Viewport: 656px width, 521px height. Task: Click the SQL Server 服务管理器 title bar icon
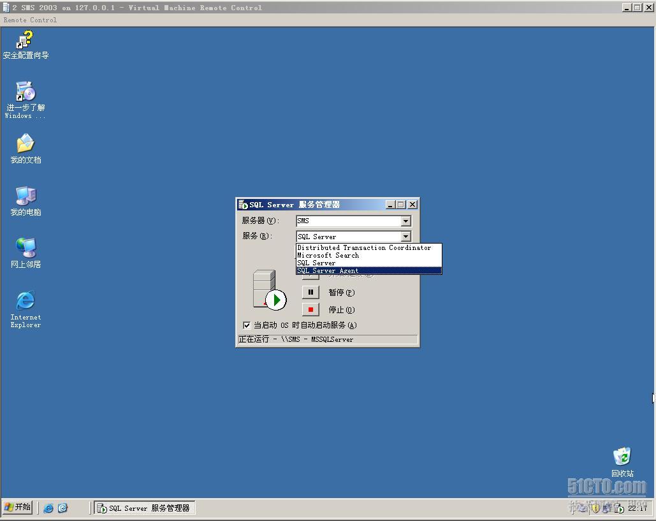243,205
